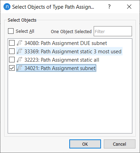This screenshot has width=140, height=153.
Task: Focus the Filter text field
Action: 113,31
